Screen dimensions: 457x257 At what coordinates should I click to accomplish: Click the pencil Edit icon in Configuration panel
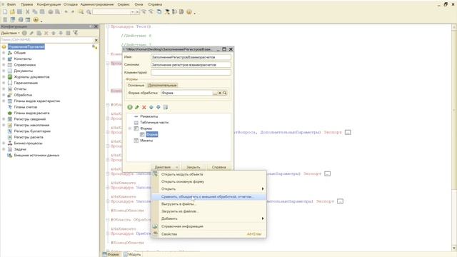31,34
